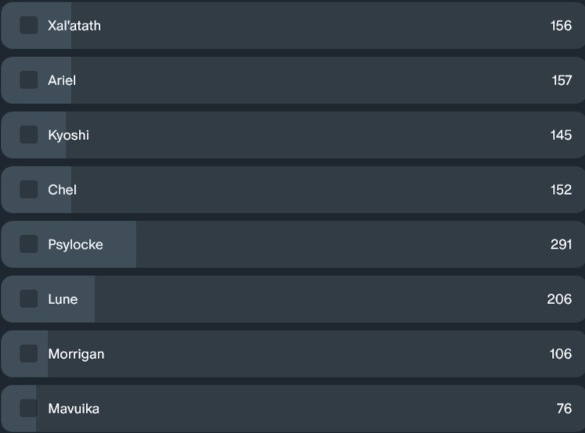Click the Ariel name label
This screenshot has width=585, height=433.
coord(62,81)
